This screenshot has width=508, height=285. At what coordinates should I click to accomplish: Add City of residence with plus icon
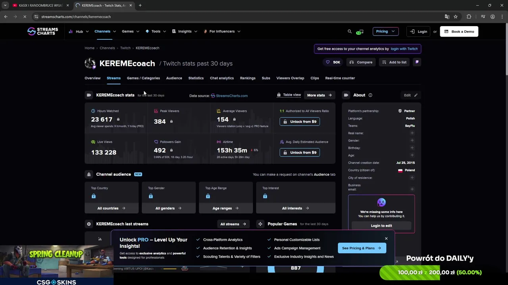[x=412, y=177]
